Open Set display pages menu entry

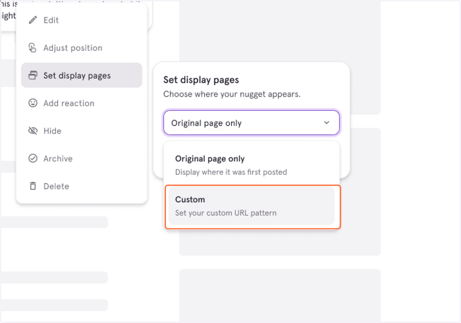81,75
